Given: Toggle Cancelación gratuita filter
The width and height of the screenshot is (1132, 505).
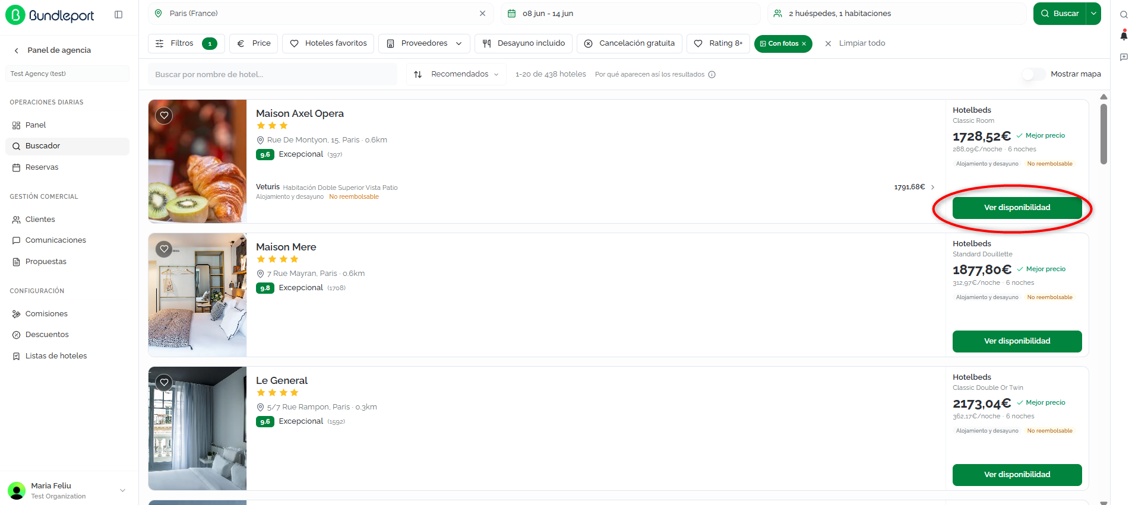Looking at the screenshot, I should coord(629,43).
